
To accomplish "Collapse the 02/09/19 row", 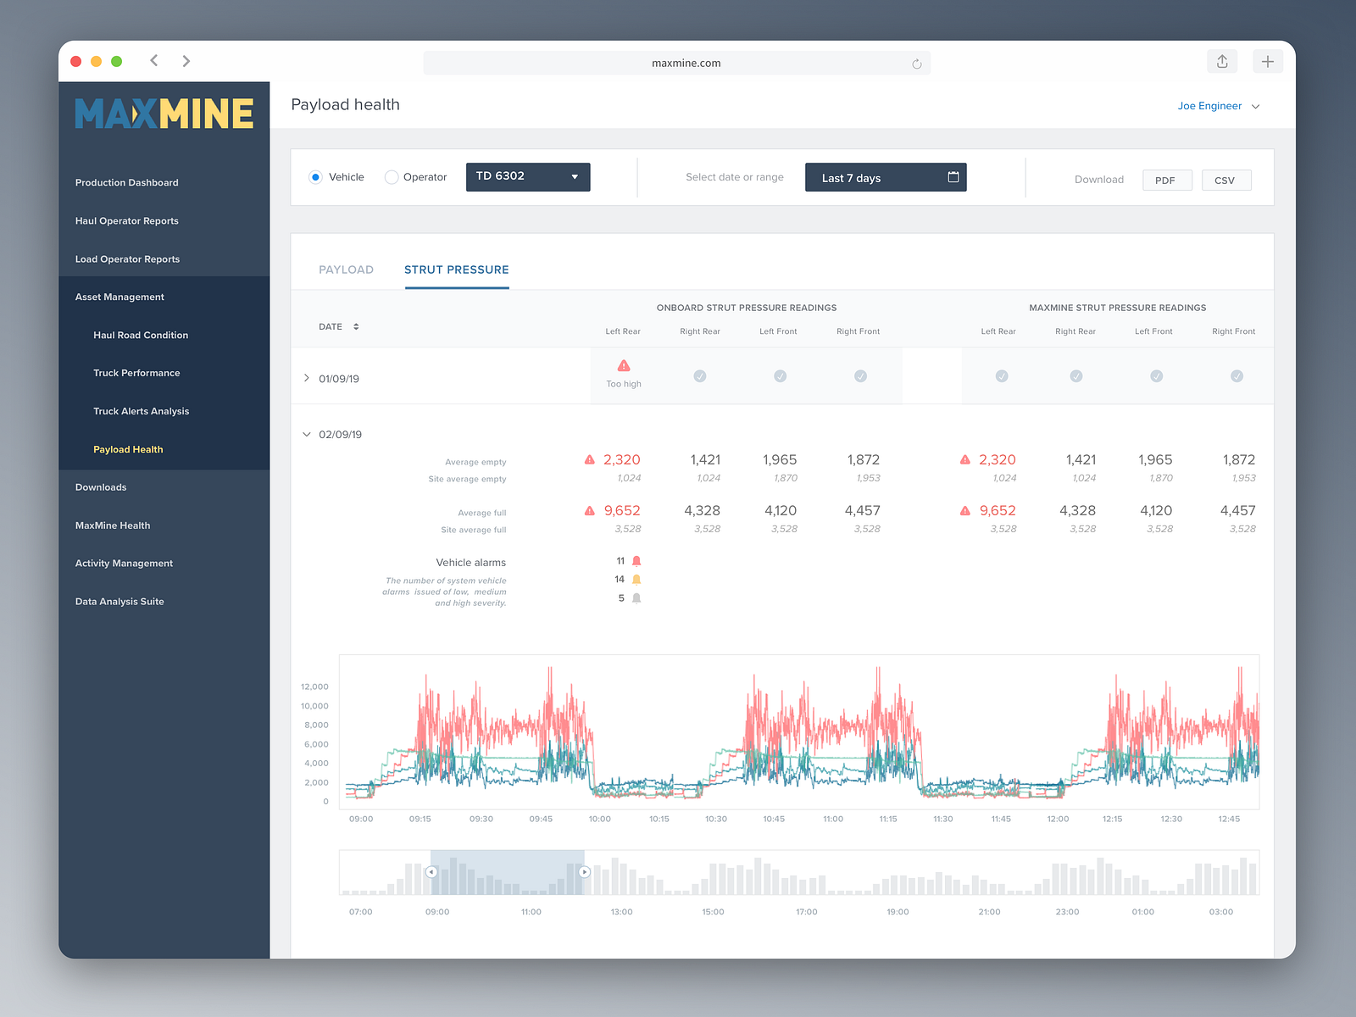I will (x=307, y=434).
